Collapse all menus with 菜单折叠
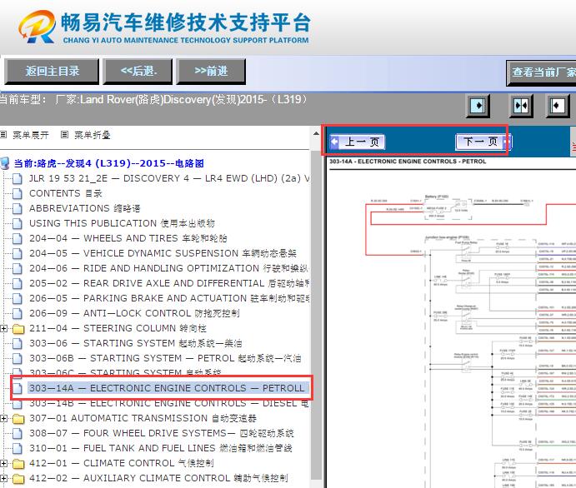The image size is (576, 488). click(93, 135)
